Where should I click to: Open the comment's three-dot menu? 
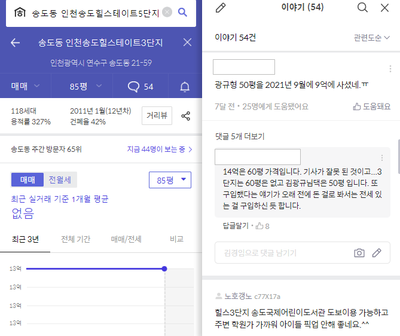(x=382, y=158)
